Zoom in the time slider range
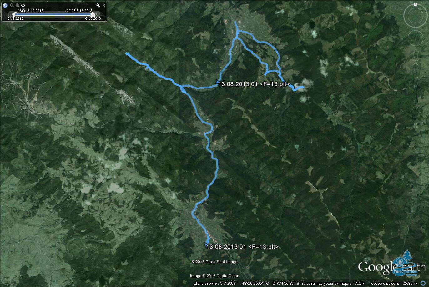429x287 pixels. click(18, 5)
